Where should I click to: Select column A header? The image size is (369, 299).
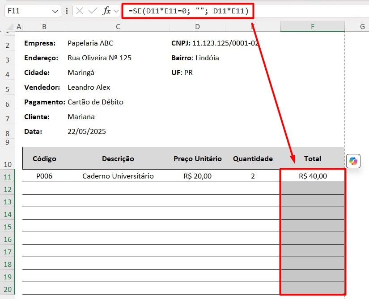click(19, 27)
